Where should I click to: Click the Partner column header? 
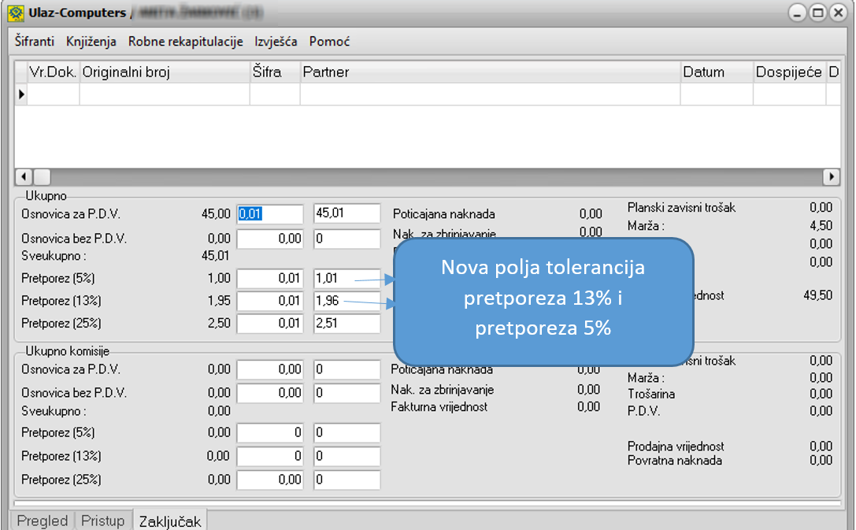click(490, 72)
